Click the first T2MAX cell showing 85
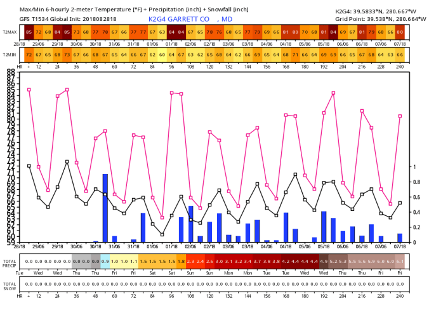Screen dimensions: 429x322 tap(29, 32)
